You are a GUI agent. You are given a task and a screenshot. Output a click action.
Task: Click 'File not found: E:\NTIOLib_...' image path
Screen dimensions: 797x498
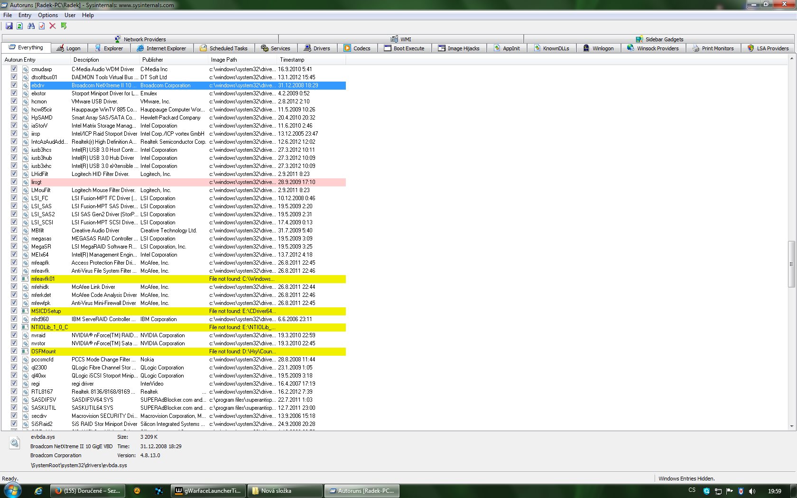(242, 327)
